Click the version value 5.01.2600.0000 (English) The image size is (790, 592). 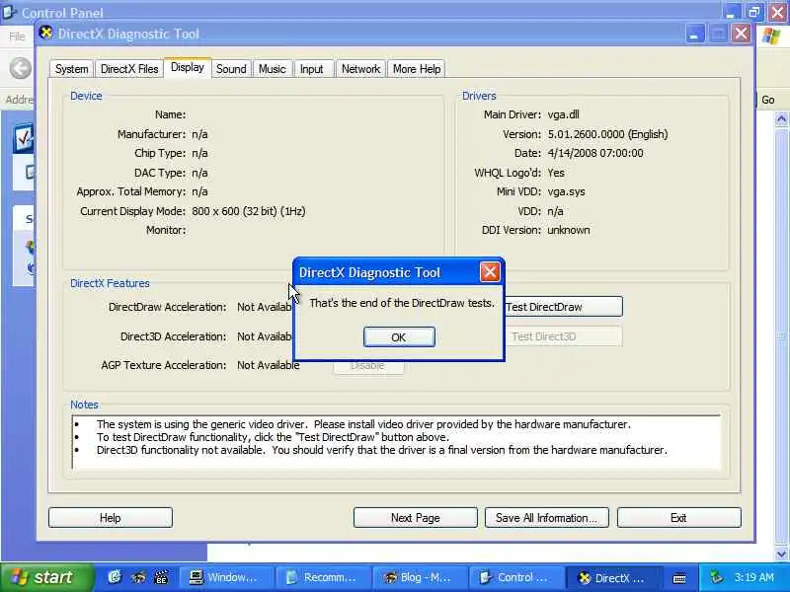click(x=607, y=134)
